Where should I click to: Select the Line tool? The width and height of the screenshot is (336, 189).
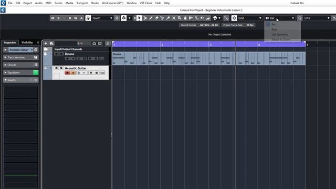(x=197, y=18)
